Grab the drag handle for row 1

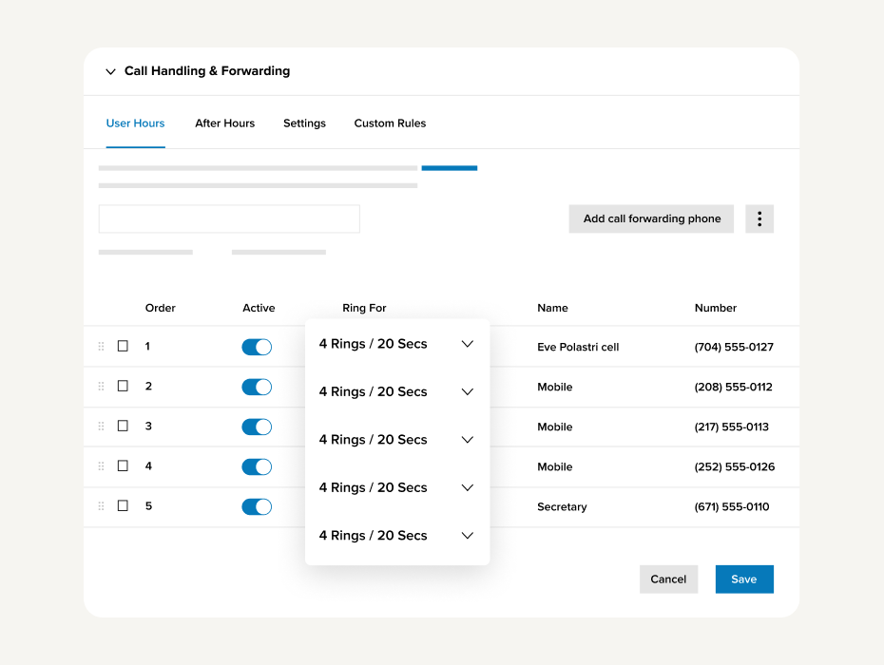(x=102, y=347)
